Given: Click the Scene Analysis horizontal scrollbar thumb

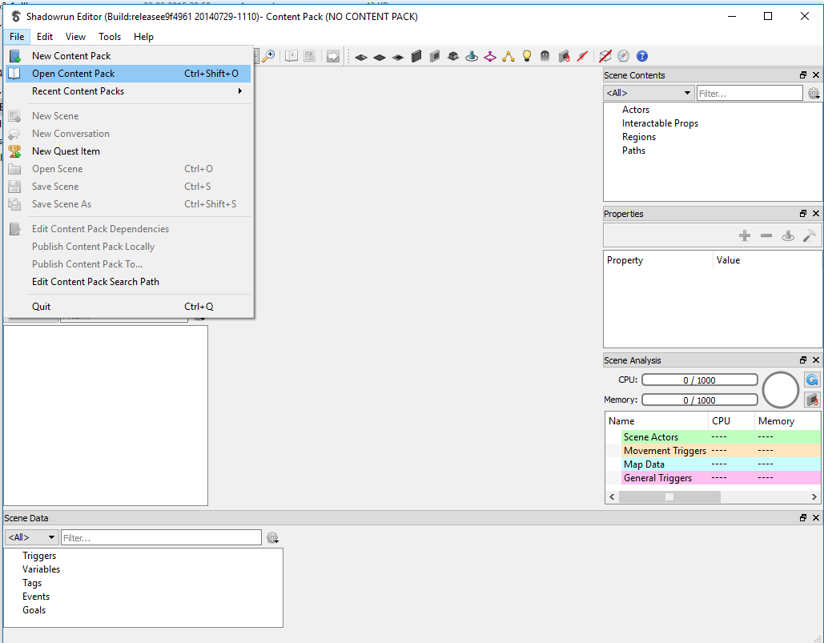Looking at the screenshot, I should (669, 496).
